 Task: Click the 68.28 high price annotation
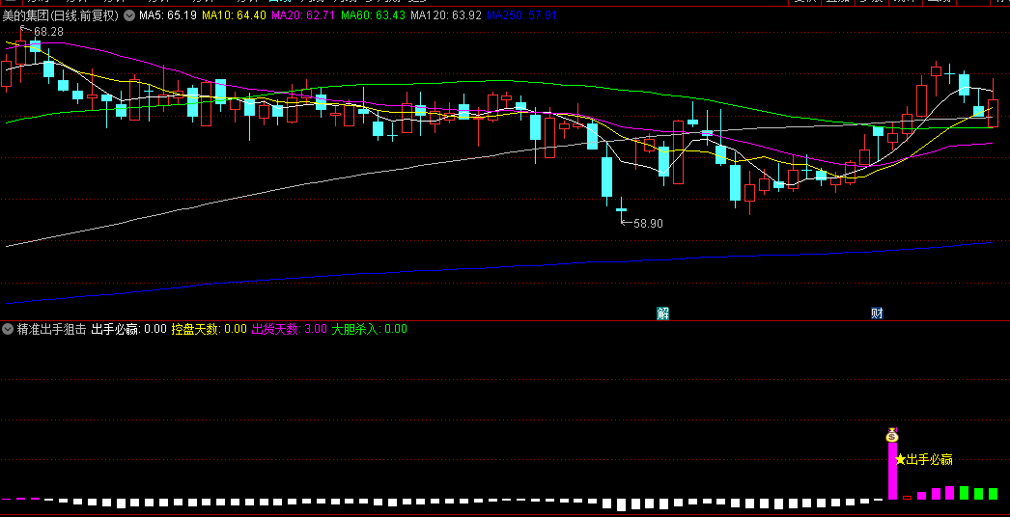48,31
